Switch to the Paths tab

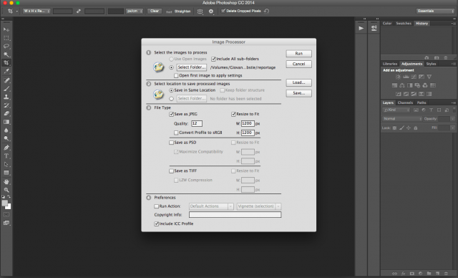(422, 102)
